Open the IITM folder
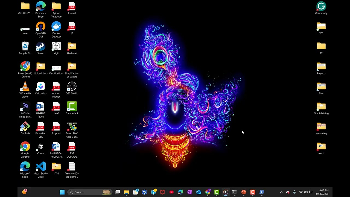This screenshot has width=350, height=197. pyautogui.click(x=56, y=166)
